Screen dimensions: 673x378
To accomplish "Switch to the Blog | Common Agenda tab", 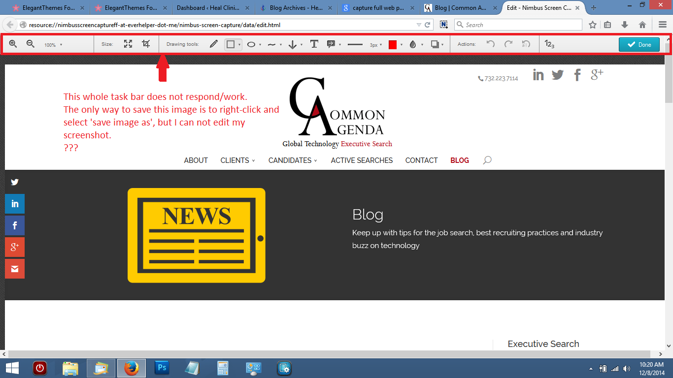I will pyautogui.click(x=462, y=8).
